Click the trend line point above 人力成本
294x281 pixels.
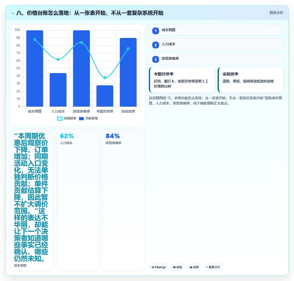(58, 59)
